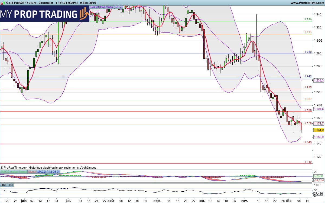Click the 1 238,3 upper Bollinger price tag

[x=318, y=80]
